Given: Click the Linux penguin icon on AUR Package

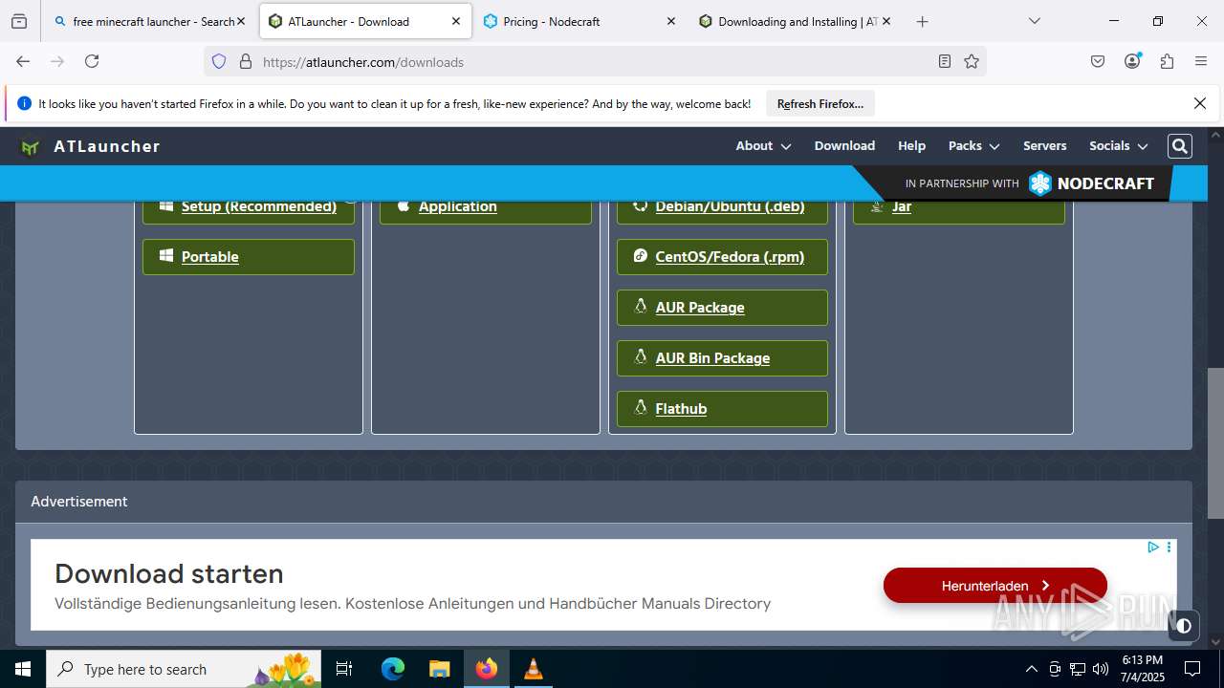Looking at the screenshot, I should [x=641, y=307].
